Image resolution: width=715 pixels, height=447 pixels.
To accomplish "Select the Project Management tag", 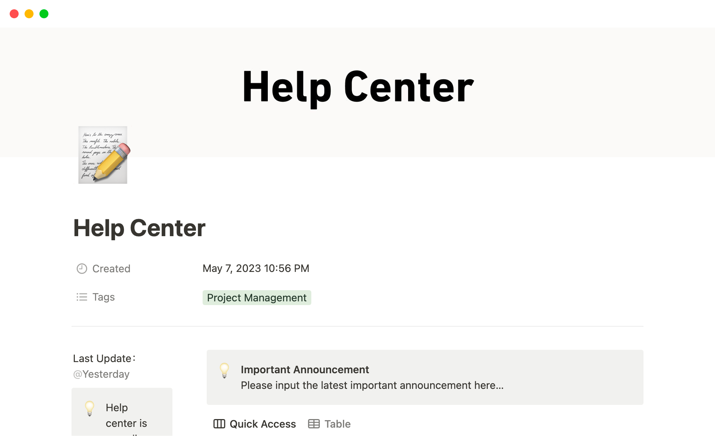I will click(x=257, y=298).
